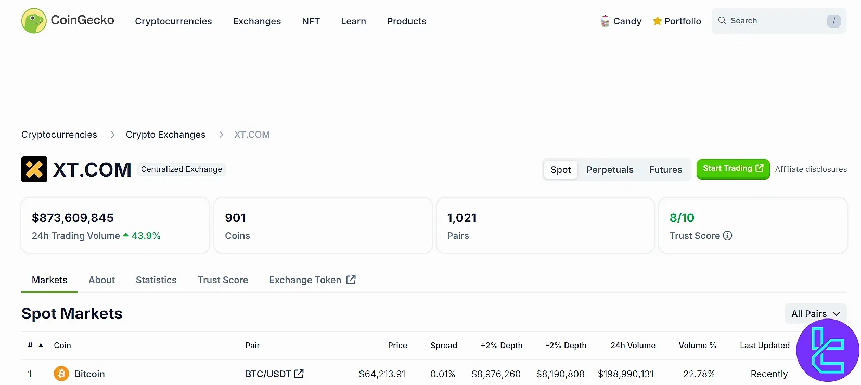Image resolution: width=861 pixels, height=385 pixels.
Task: Expand the All Pairs dropdown
Action: pos(815,314)
